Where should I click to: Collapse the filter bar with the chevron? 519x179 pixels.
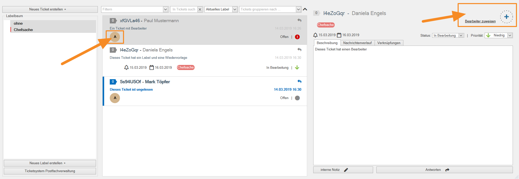click(305, 9)
